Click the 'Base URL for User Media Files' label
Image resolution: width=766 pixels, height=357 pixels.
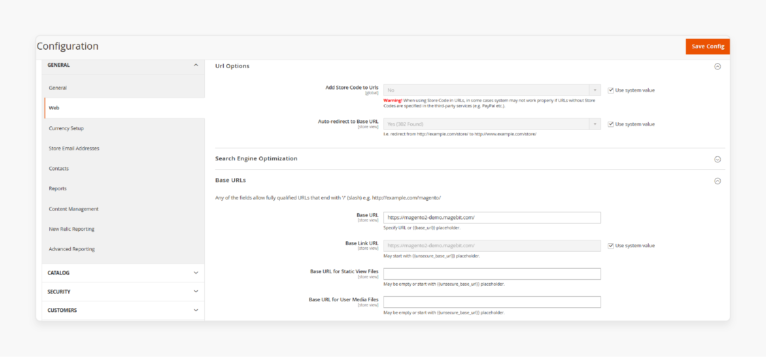[x=343, y=300]
